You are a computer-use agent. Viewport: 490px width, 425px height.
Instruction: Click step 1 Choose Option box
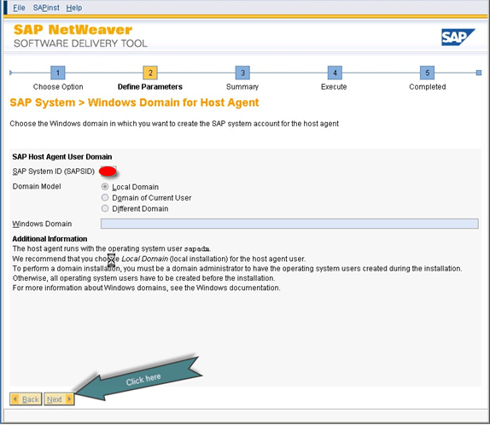click(x=58, y=73)
